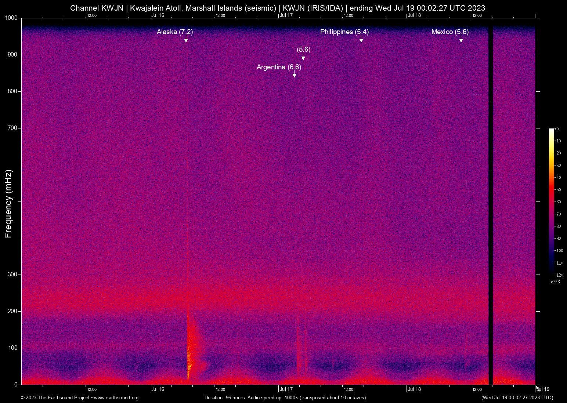This screenshot has height=403, width=567.
Task: Click the Mexico (5.6) earthquake label
Action: point(450,32)
